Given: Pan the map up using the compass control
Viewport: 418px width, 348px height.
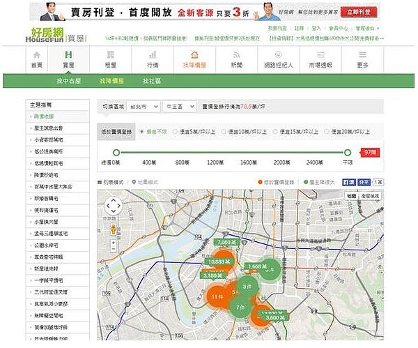Looking at the screenshot, I should click(114, 200).
